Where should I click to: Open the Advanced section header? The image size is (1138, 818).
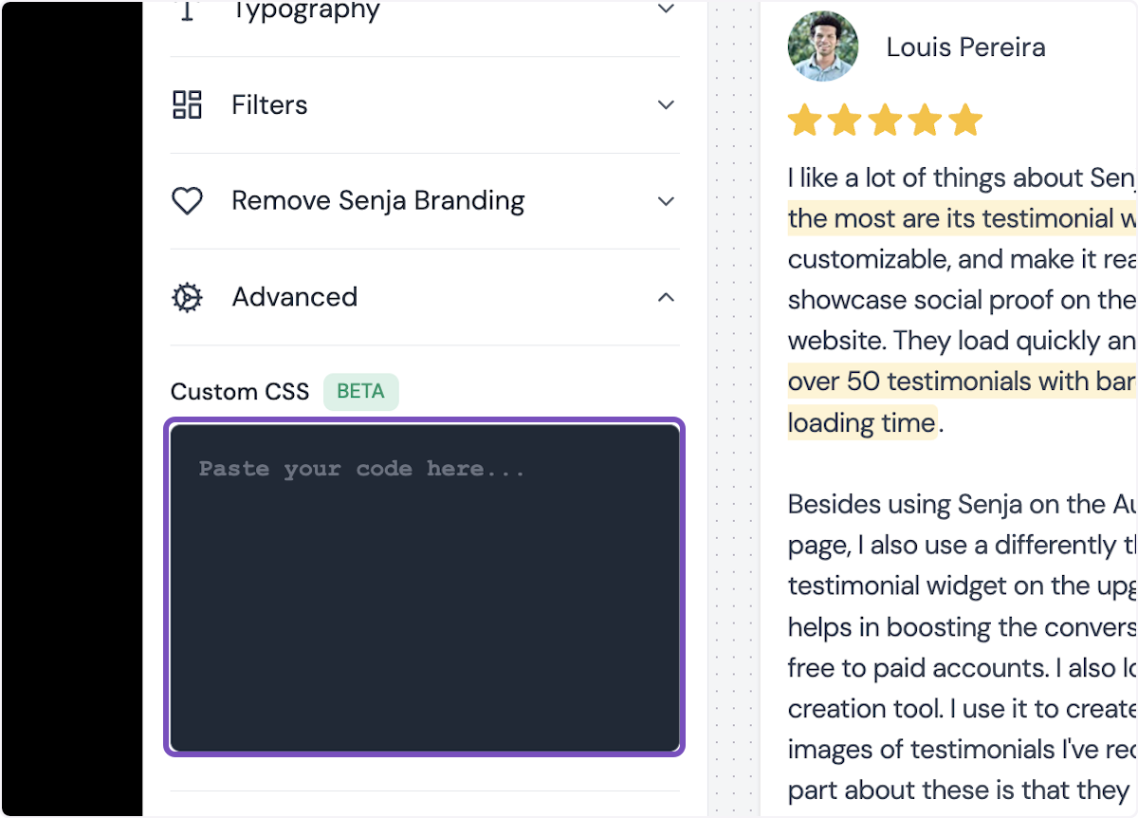pyautogui.click(x=425, y=296)
